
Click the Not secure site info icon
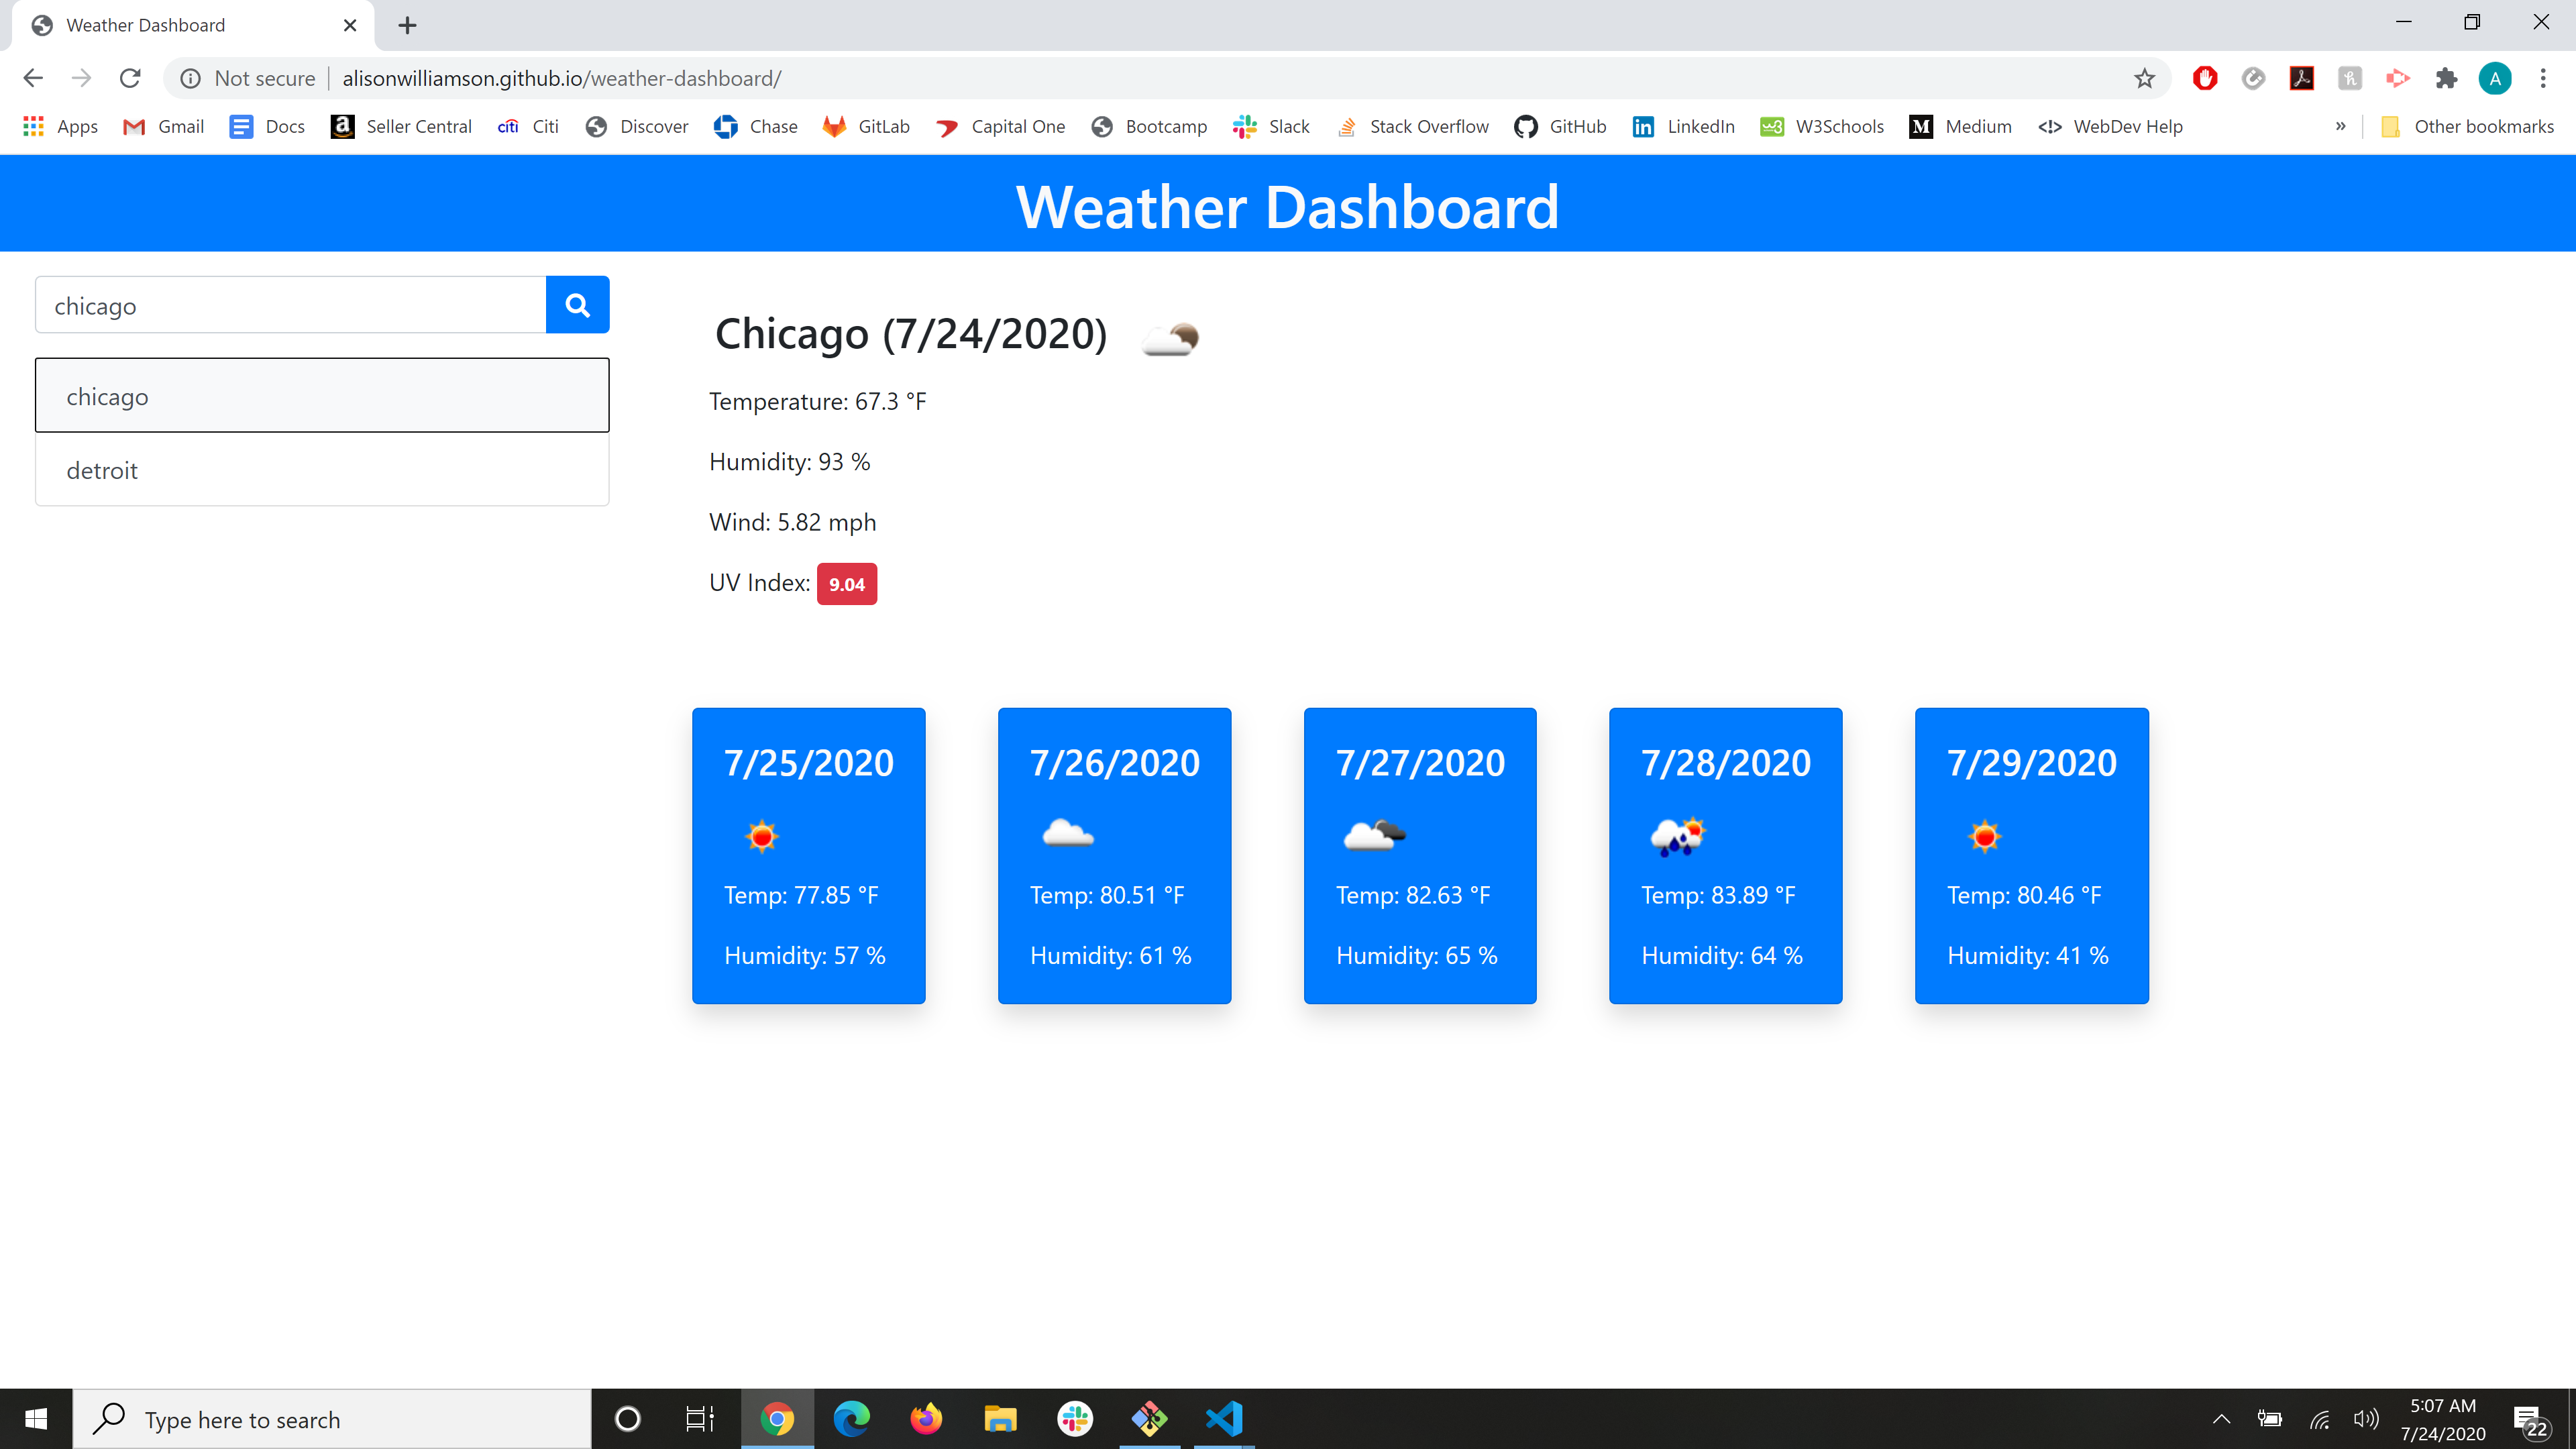[190, 78]
